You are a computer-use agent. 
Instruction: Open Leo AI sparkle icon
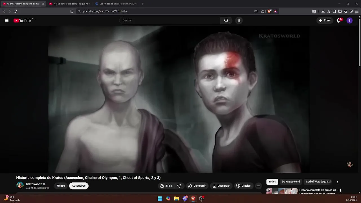coord(345,11)
